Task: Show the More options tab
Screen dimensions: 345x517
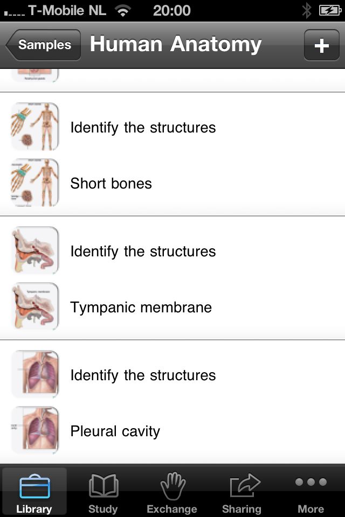Action: click(x=310, y=492)
